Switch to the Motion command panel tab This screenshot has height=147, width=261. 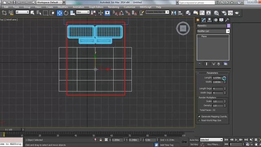coord(216,20)
